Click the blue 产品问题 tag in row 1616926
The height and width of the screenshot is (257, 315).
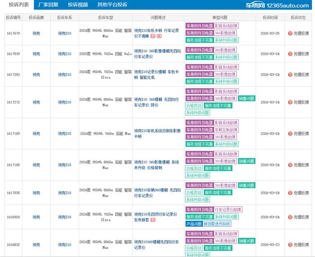coord(193,224)
